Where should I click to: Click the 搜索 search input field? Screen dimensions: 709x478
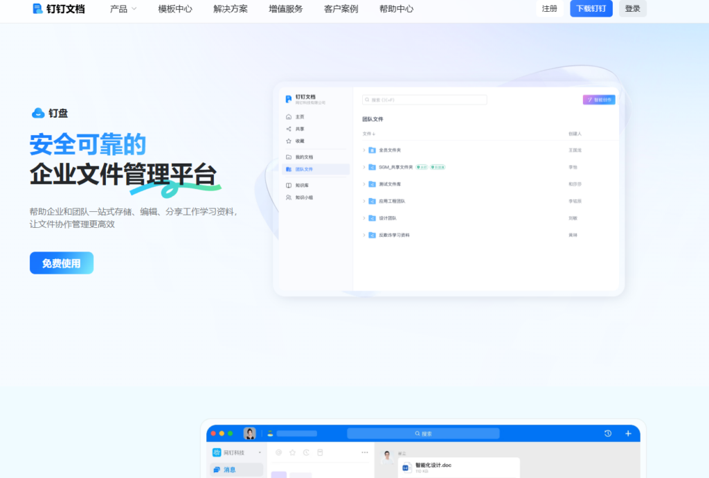click(425, 100)
